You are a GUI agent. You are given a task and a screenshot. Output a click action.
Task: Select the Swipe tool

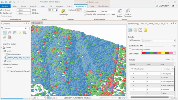36,13
